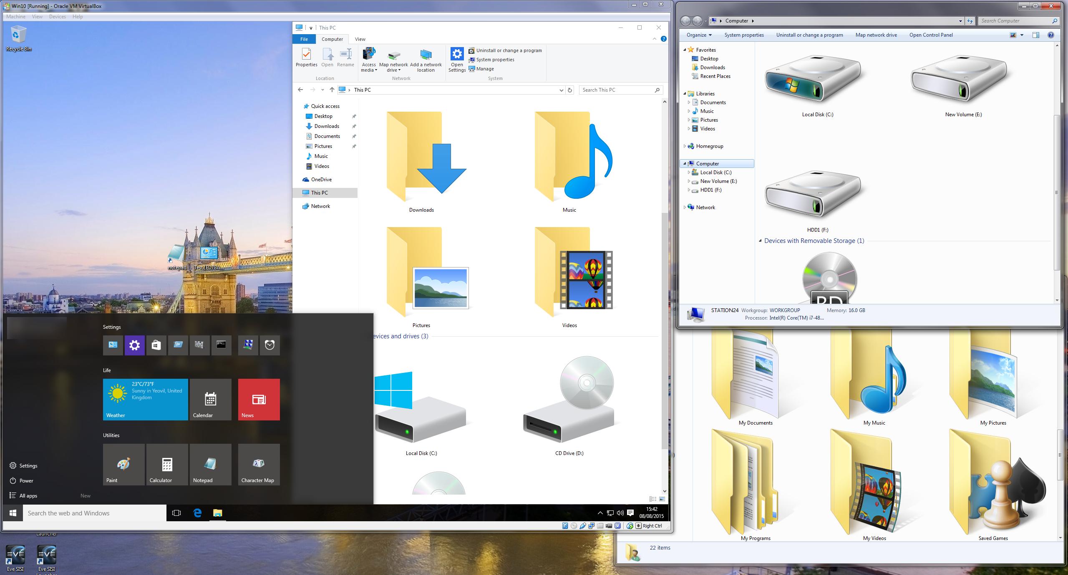Switch to the View ribbon tab
1068x575 pixels.
(360, 39)
